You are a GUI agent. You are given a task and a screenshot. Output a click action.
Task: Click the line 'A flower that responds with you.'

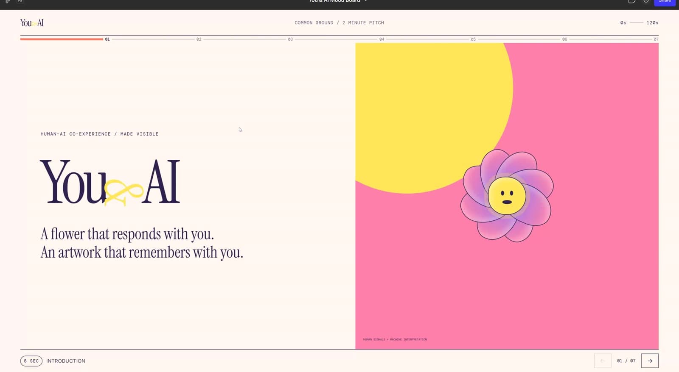point(127,234)
